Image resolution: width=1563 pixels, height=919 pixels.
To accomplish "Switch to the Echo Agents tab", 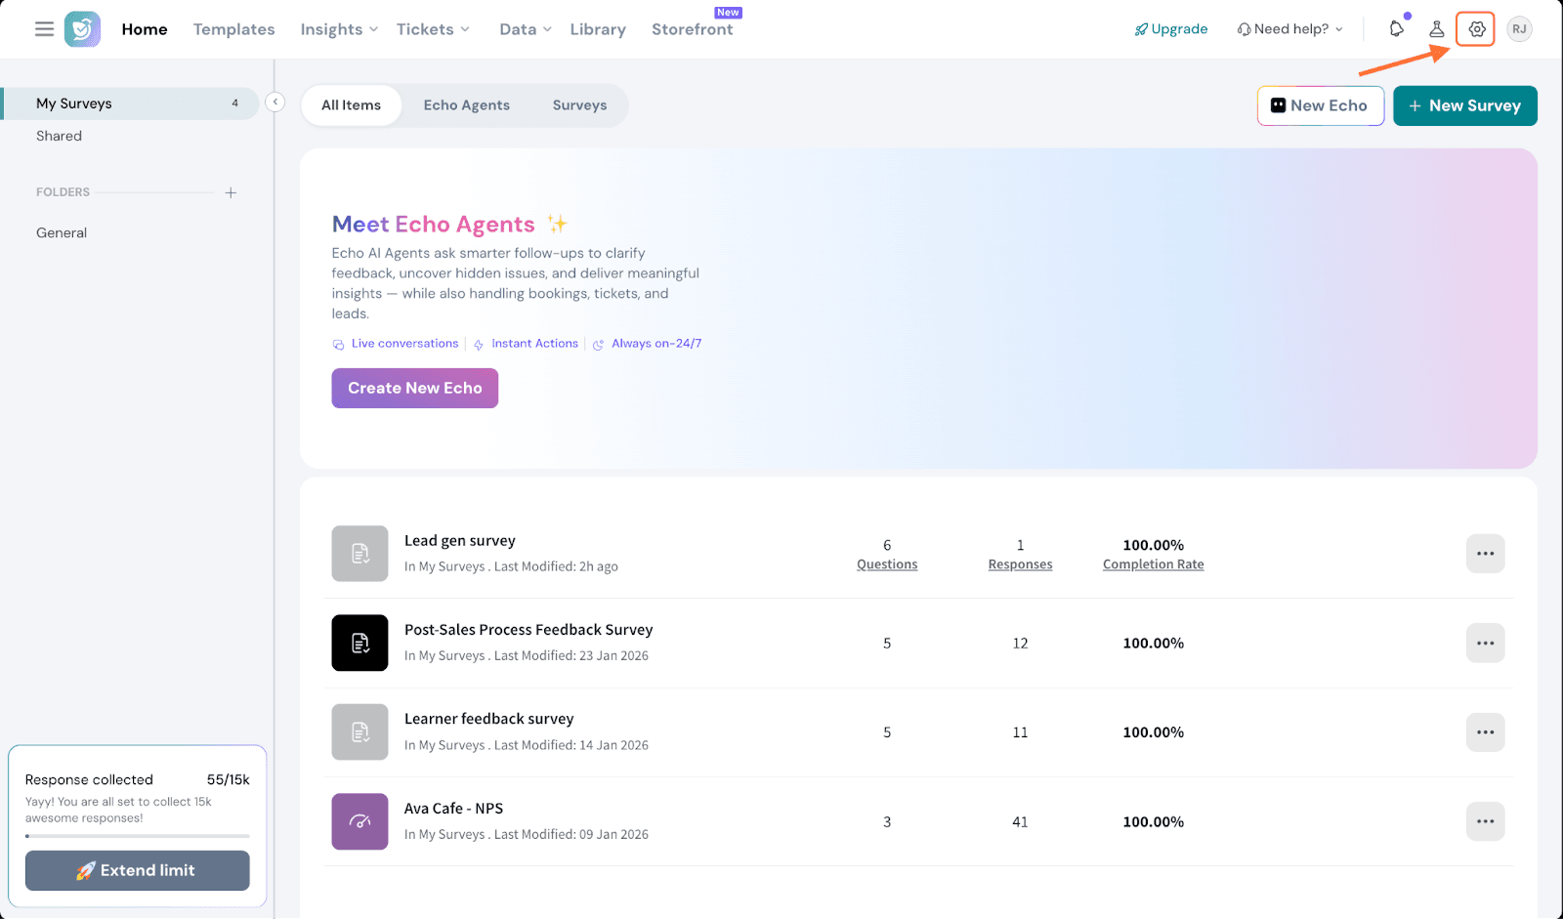I will 466,105.
